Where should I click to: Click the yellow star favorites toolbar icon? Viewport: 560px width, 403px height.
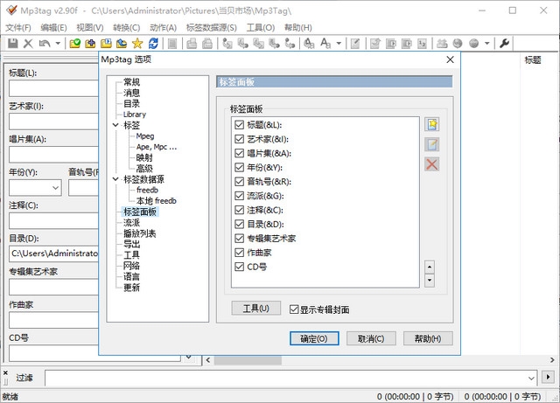[137, 43]
